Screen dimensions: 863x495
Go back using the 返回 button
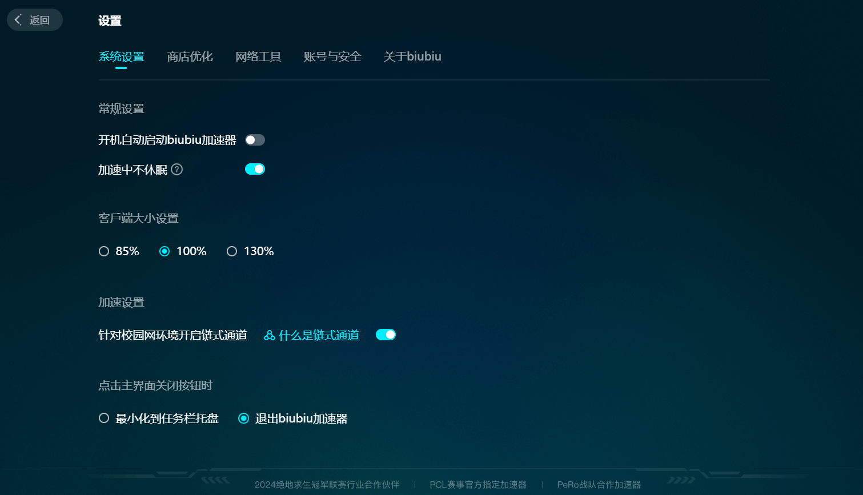(x=34, y=20)
